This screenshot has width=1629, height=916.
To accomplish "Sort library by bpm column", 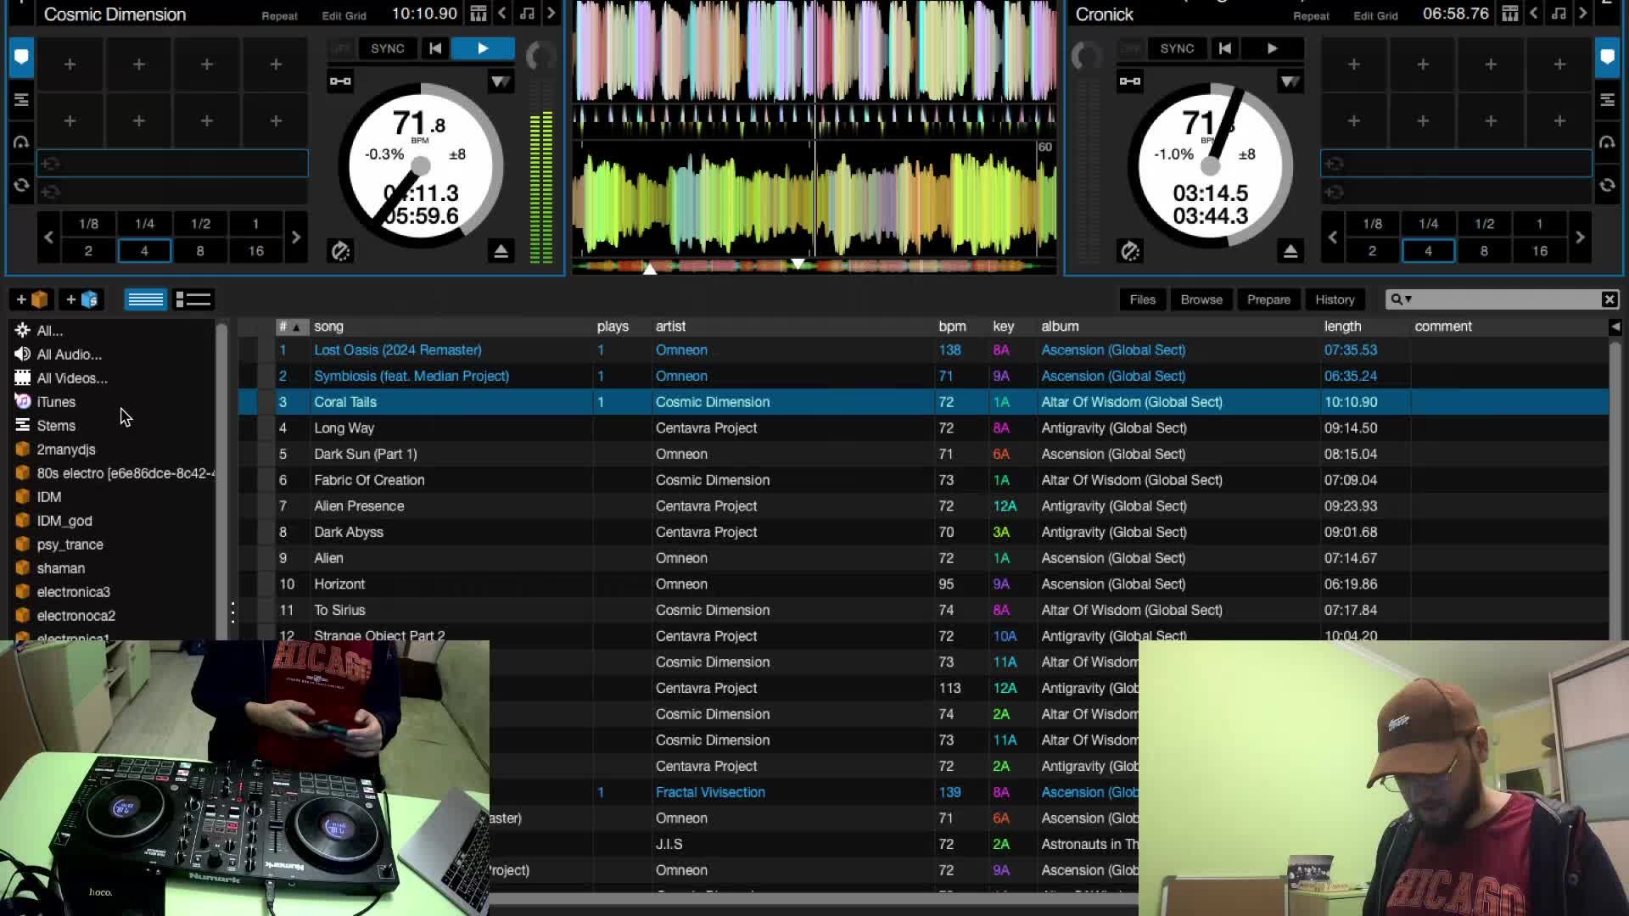I will tap(952, 327).
